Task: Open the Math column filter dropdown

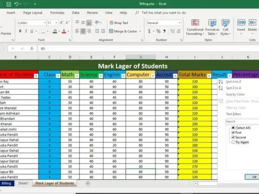Action: pos(77,76)
